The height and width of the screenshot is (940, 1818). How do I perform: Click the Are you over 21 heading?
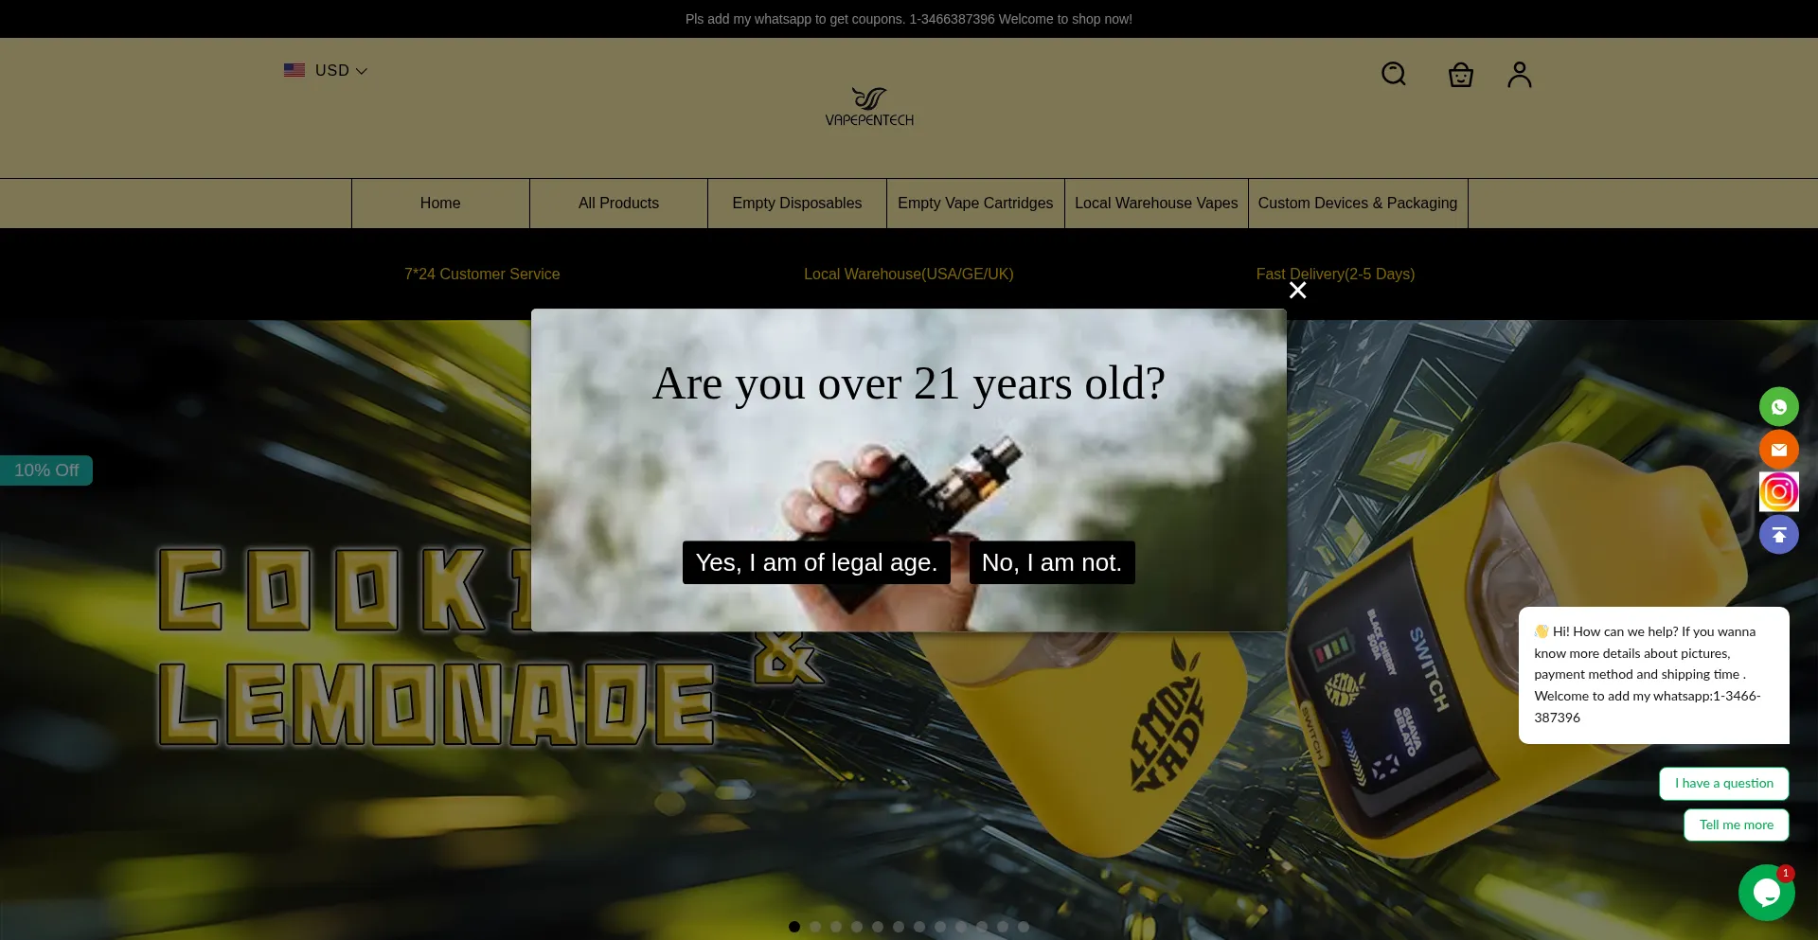click(909, 383)
